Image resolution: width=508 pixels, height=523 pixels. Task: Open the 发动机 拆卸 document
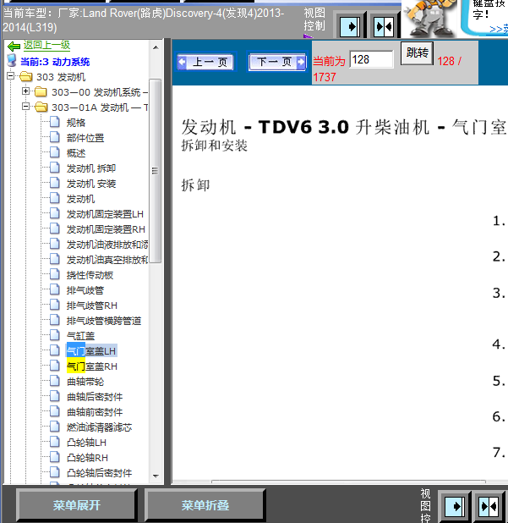91,168
